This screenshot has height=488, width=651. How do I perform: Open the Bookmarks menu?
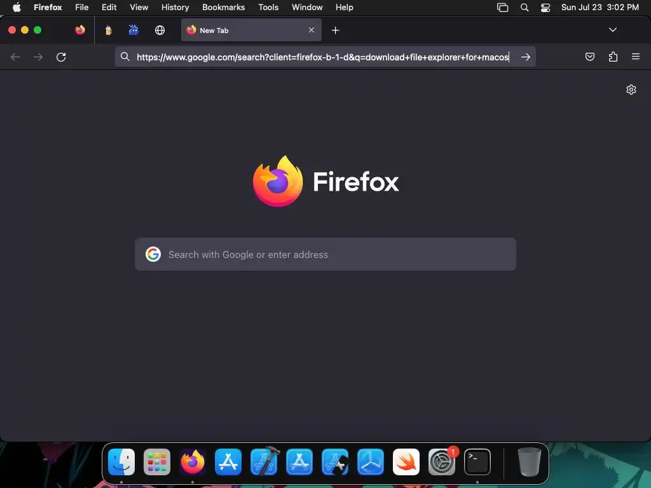point(223,7)
